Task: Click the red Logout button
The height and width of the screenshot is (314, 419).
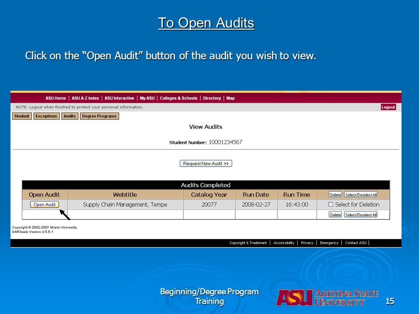Action: coord(388,107)
